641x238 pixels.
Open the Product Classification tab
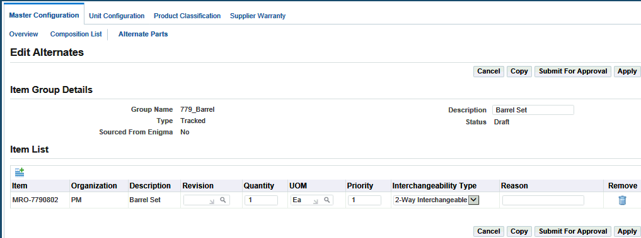click(187, 16)
